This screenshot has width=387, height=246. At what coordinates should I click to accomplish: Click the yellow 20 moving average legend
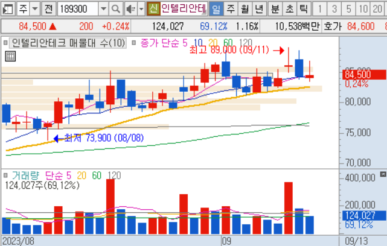(213, 43)
